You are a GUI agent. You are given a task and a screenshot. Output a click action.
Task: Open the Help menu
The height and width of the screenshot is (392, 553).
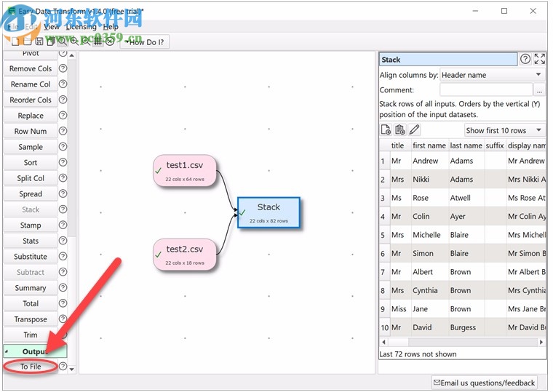point(111,27)
